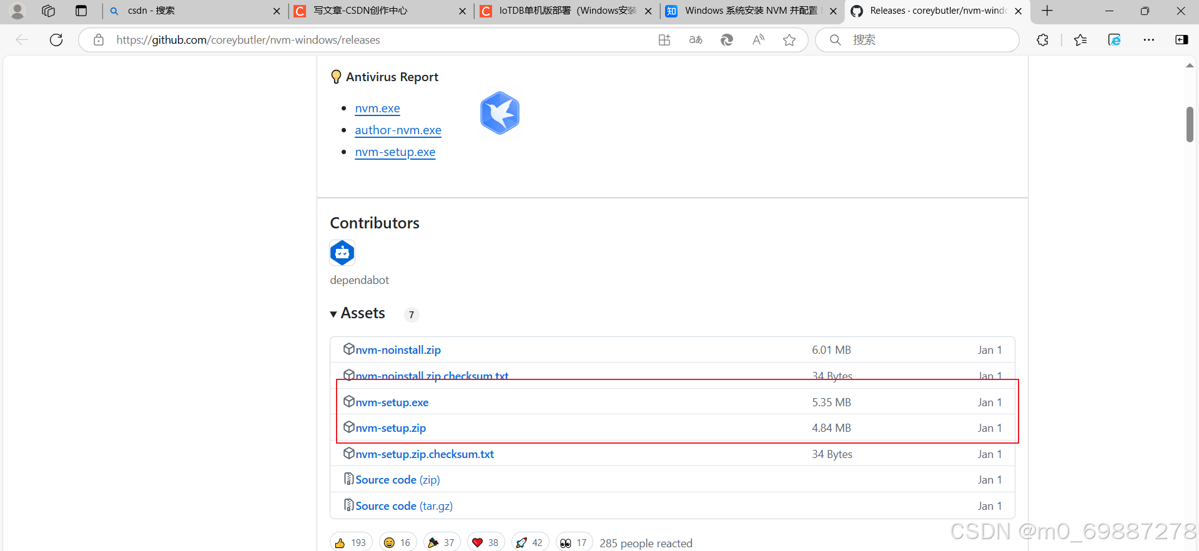Close the 写文章-CSDN创作中心 tab
1199x551 pixels.
tap(462, 11)
